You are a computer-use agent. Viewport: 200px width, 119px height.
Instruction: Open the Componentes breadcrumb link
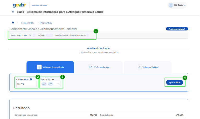tap(27, 23)
